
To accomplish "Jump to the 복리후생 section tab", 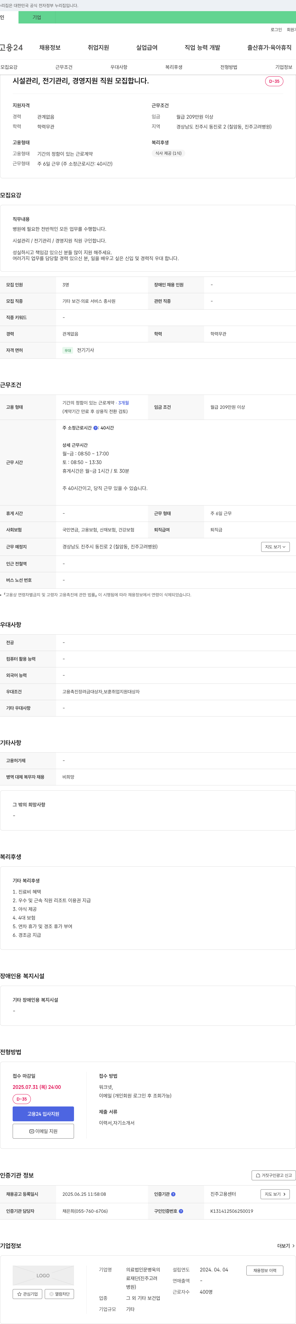I will coord(173,67).
